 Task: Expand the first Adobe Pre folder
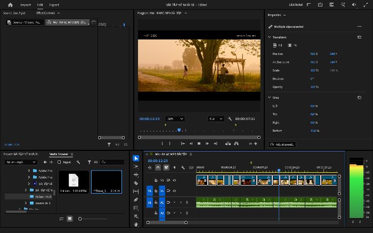click(29, 171)
